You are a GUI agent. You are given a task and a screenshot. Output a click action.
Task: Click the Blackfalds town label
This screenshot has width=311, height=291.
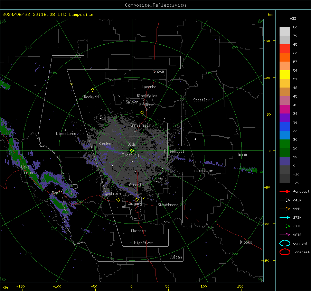pyautogui.click(x=147, y=96)
